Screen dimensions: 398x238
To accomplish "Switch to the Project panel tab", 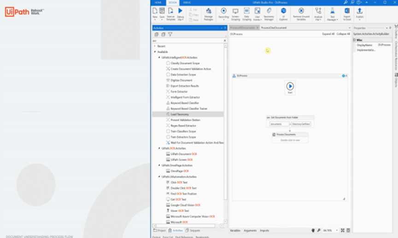I will click(159, 230).
